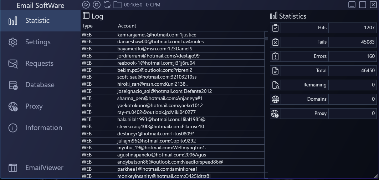
Task: Open the Settings gear icon in sidebar
Action: (13, 42)
